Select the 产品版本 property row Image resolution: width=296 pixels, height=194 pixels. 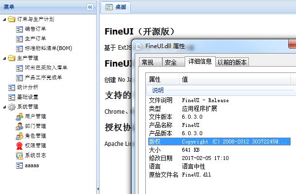click(219, 133)
